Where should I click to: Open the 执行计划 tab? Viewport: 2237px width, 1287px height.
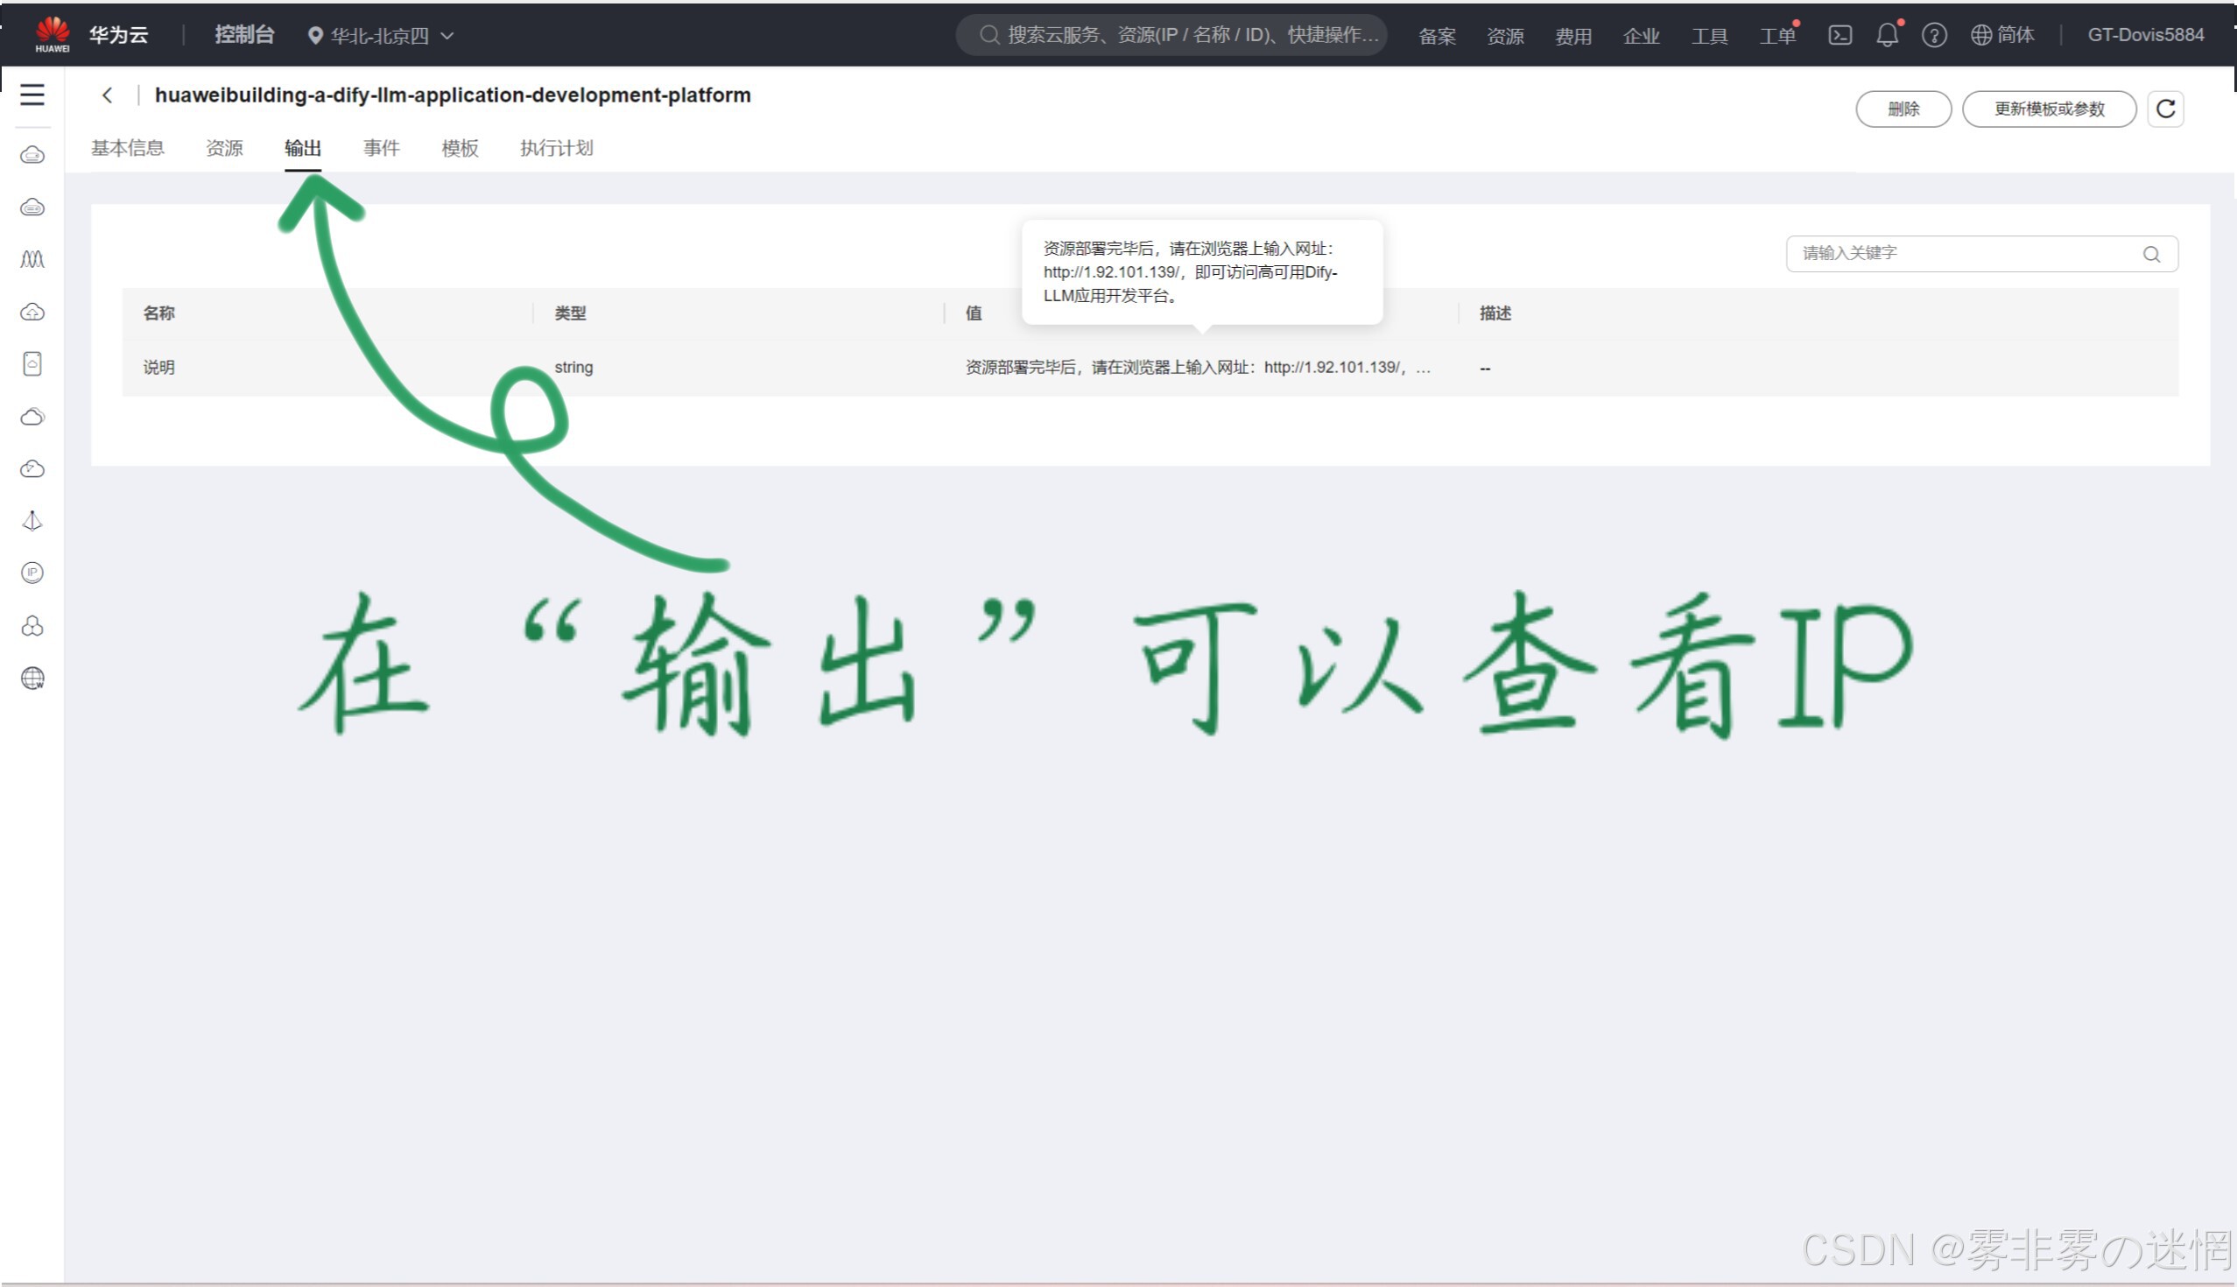pyautogui.click(x=556, y=148)
